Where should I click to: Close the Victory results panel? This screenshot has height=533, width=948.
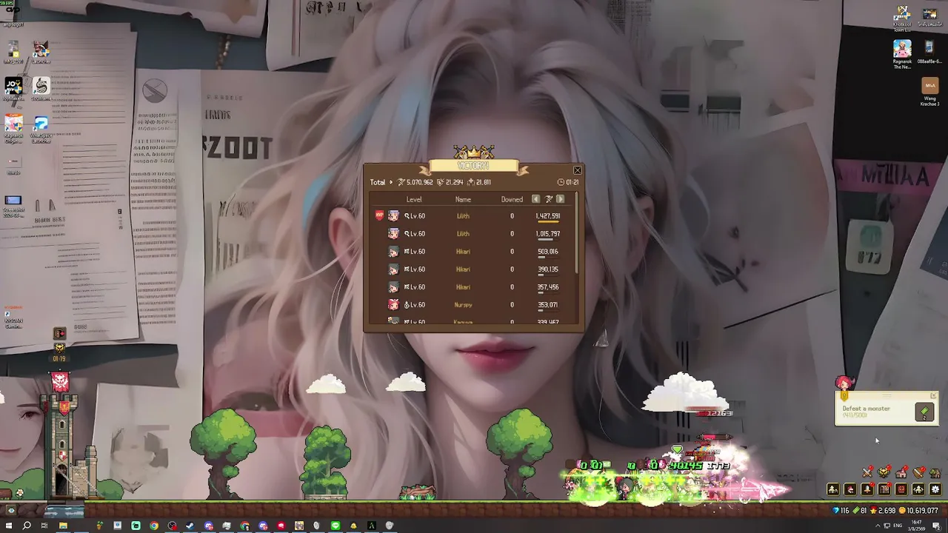578,170
